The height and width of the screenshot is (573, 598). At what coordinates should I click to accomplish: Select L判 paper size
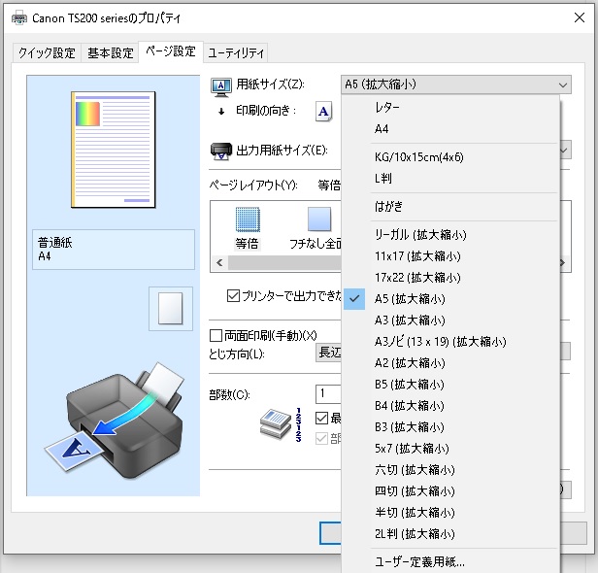[450, 179]
